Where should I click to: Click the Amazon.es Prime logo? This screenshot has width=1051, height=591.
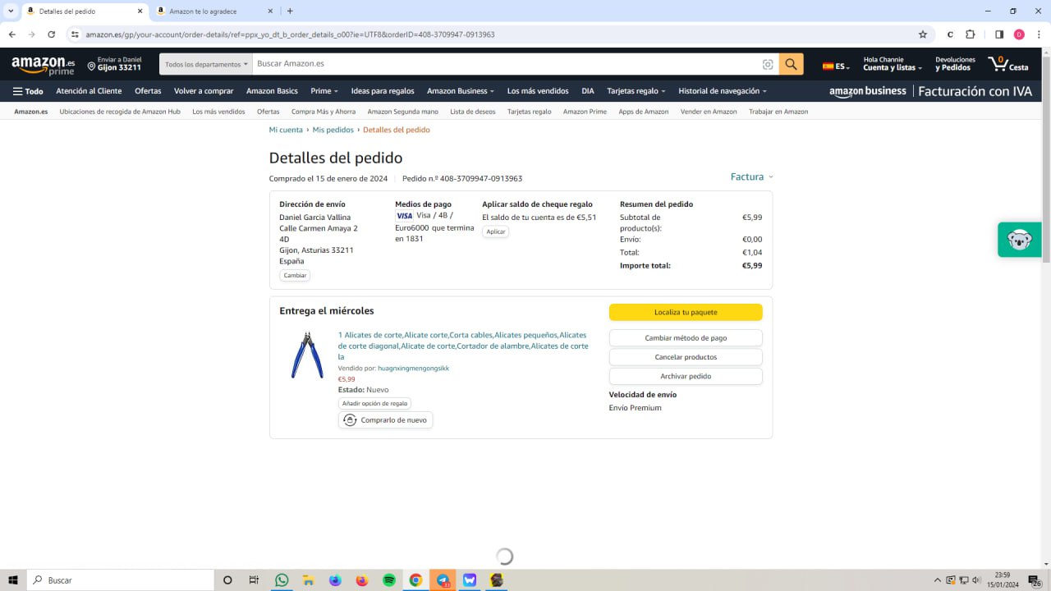tap(43, 65)
